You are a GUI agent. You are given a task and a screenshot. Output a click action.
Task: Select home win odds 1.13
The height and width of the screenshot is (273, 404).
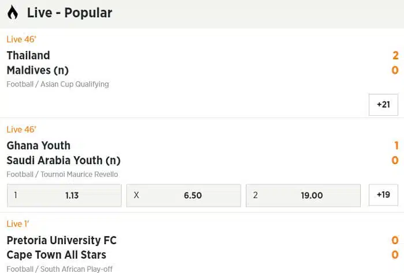tap(64, 195)
